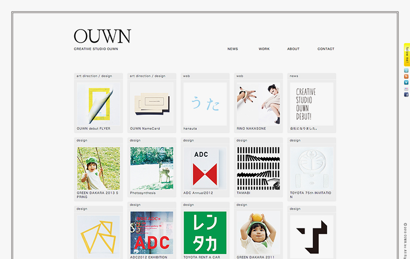
Task: Click 'design' tag above TAMABI card
Action: point(242,140)
